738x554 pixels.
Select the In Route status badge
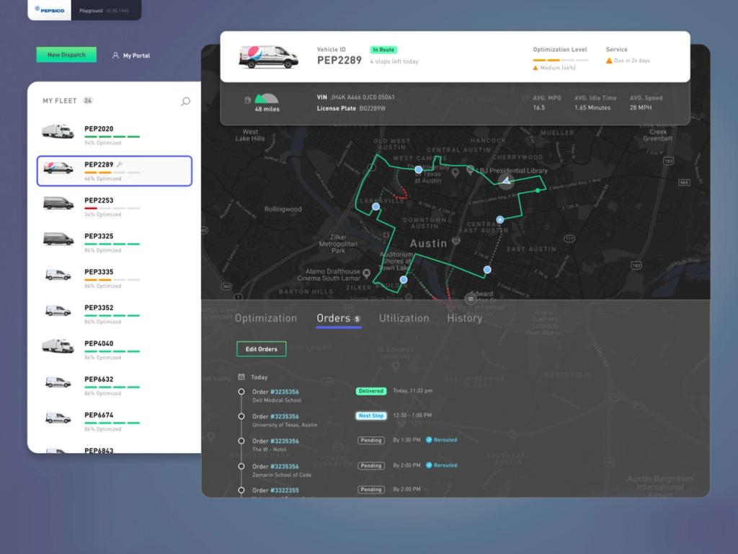coord(383,49)
